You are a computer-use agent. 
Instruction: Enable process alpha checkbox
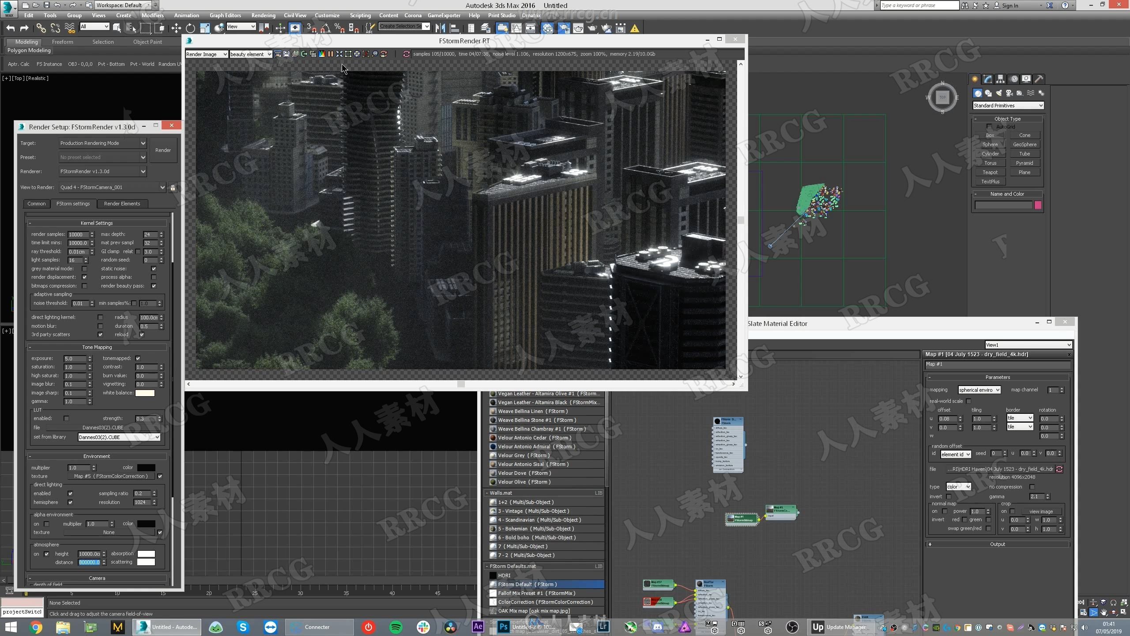154,277
